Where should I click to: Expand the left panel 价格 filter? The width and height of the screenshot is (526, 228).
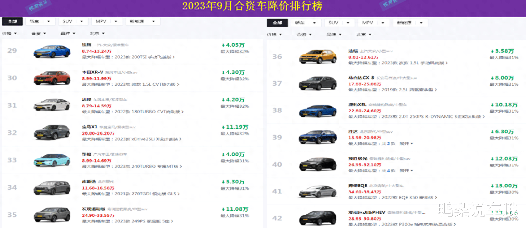point(9,33)
